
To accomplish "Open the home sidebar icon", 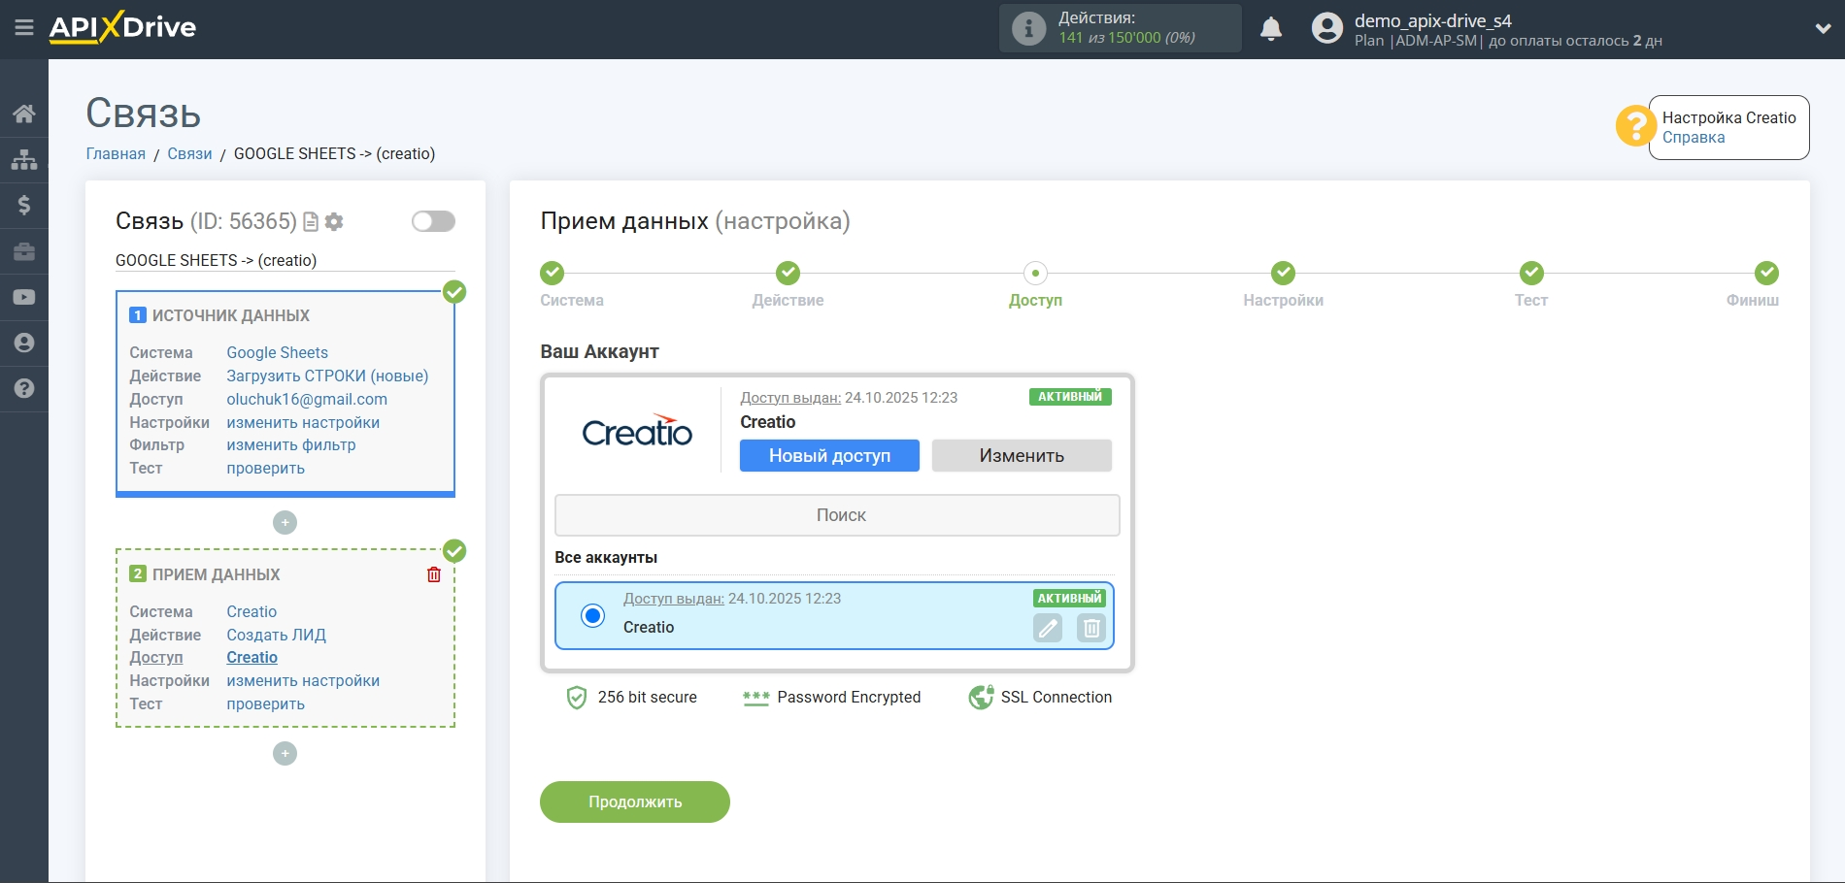I will click(24, 114).
